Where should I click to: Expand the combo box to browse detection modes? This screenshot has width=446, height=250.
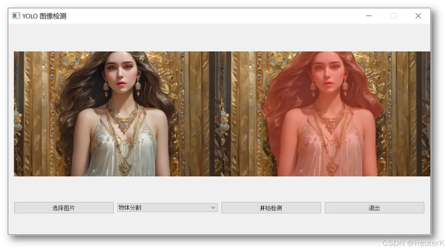pos(167,208)
